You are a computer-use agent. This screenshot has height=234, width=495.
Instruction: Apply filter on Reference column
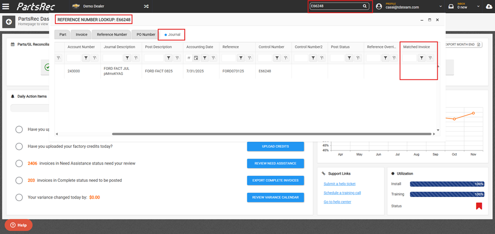click(241, 58)
